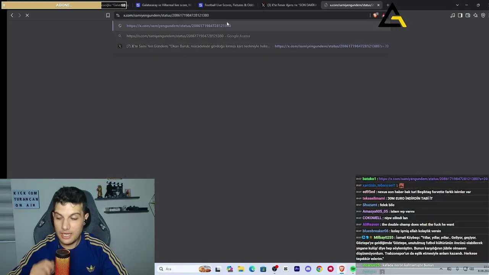Image resolution: width=489 pixels, height=275 pixels.
Task: Open CapCut from the taskbar
Action: (x=286, y=269)
